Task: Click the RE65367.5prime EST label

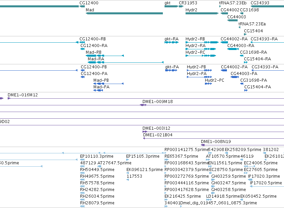Action: [x=181, y=156]
